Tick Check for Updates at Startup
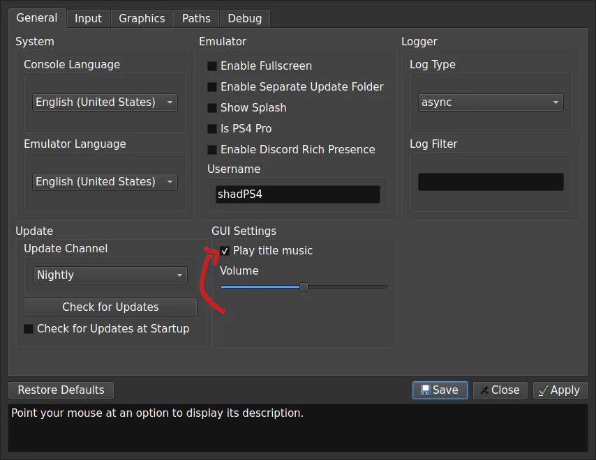 point(29,329)
